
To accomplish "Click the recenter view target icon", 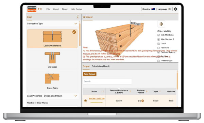I will tap(161, 24).
